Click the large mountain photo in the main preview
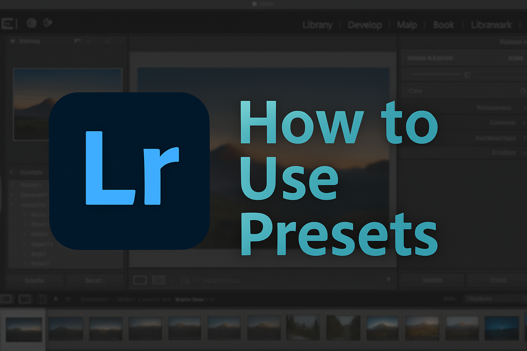 pos(263,158)
